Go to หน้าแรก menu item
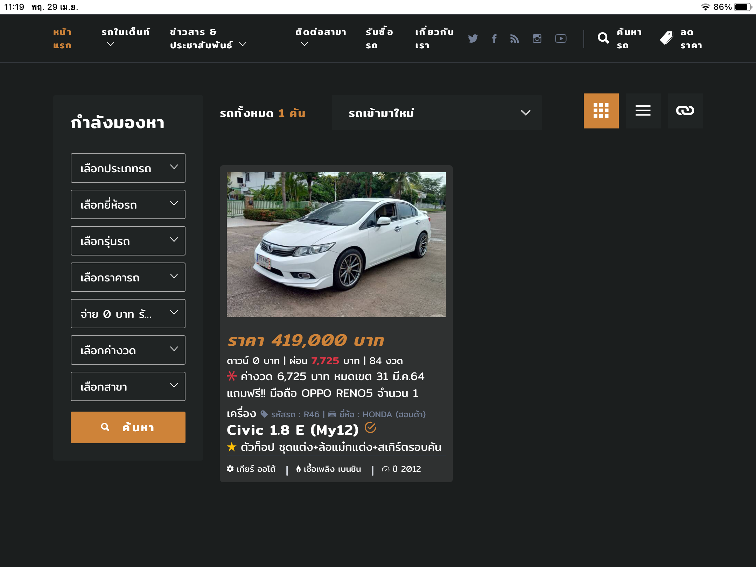The height and width of the screenshot is (567, 756). point(62,38)
